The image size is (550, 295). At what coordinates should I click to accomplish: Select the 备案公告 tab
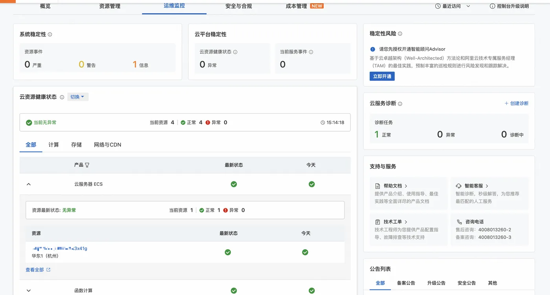[406, 283]
